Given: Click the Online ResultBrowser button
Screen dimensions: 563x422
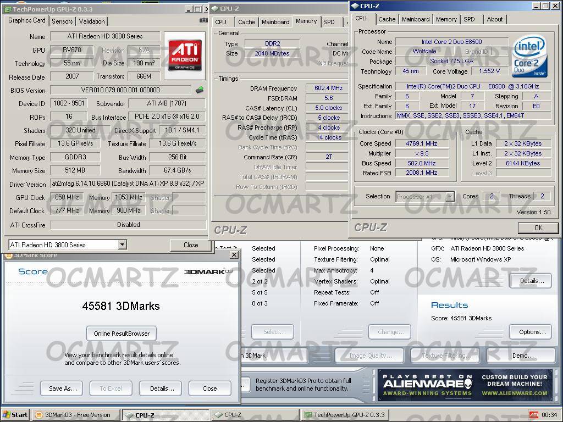Looking at the screenshot, I should tap(122, 334).
